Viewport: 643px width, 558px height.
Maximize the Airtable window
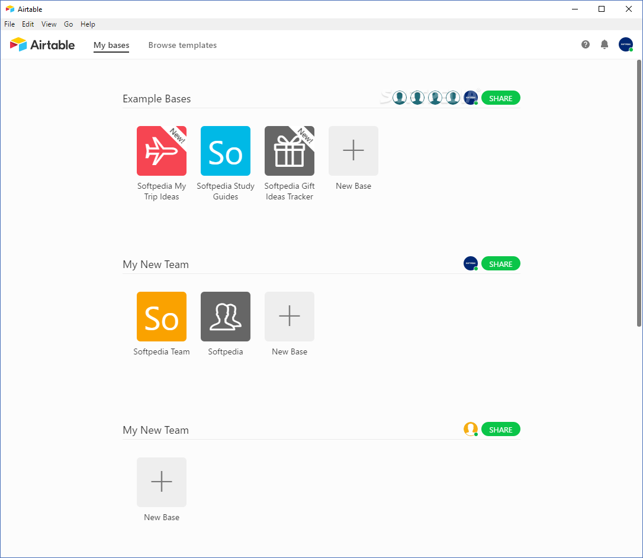pyautogui.click(x=602, y=9)
